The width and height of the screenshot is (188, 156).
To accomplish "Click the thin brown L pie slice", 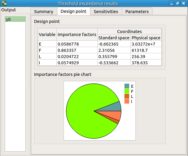I will click(116, 121).
